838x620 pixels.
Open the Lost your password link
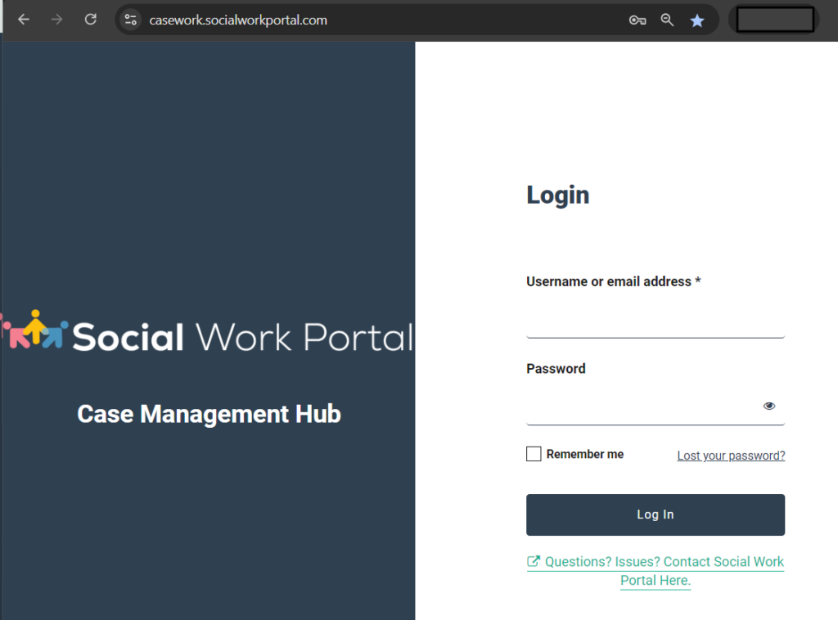pos(731,455)
